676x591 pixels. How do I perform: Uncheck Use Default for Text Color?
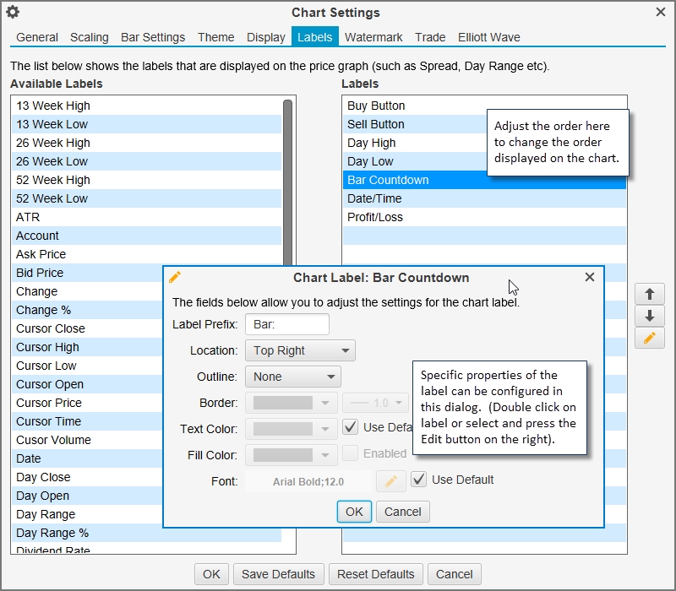(350, 428)
